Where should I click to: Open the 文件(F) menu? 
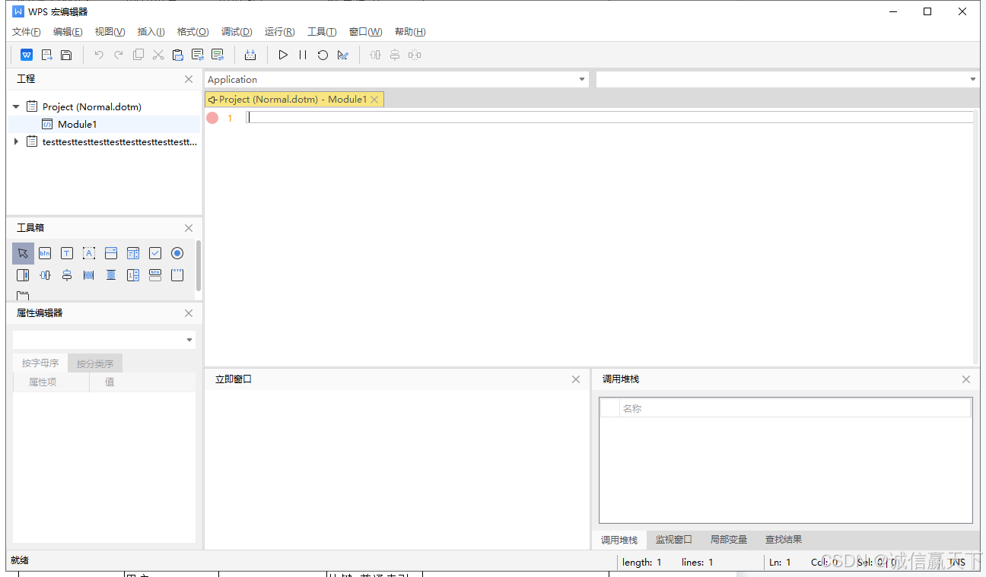tap(27, 32)
